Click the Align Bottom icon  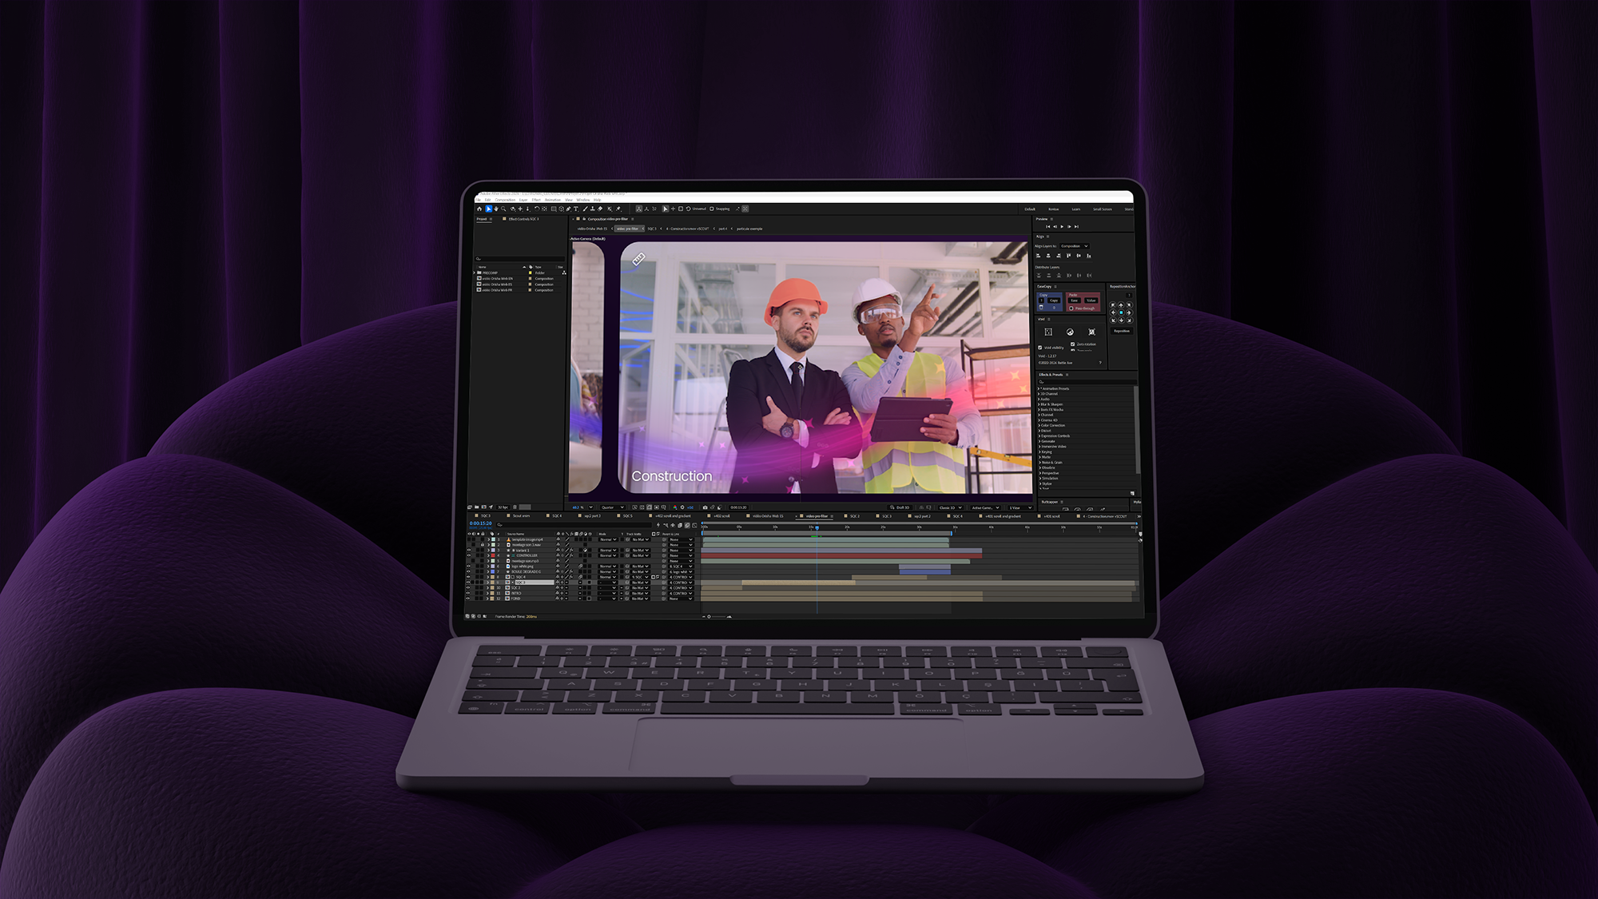(x=1088, y=256)
